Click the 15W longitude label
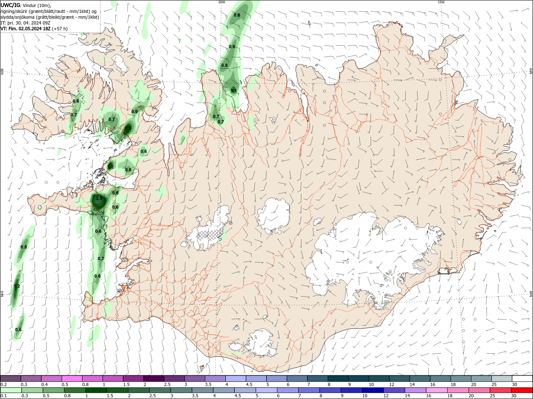 pos(441,2)
